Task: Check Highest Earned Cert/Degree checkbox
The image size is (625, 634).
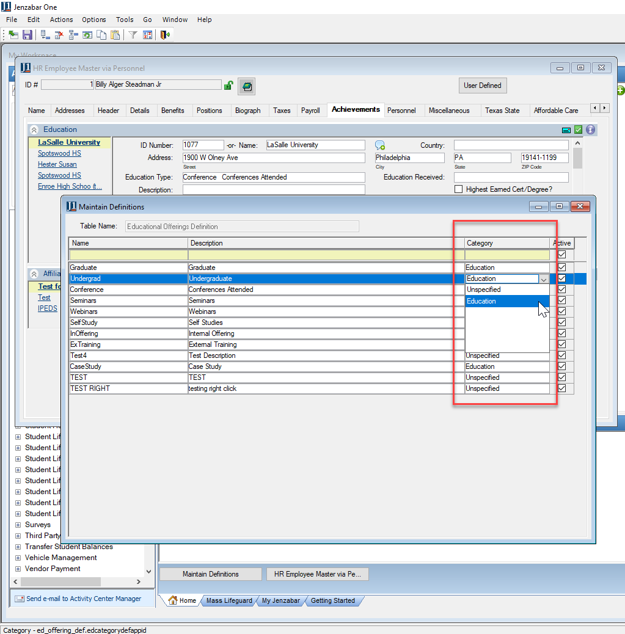Action: [459, 188]
